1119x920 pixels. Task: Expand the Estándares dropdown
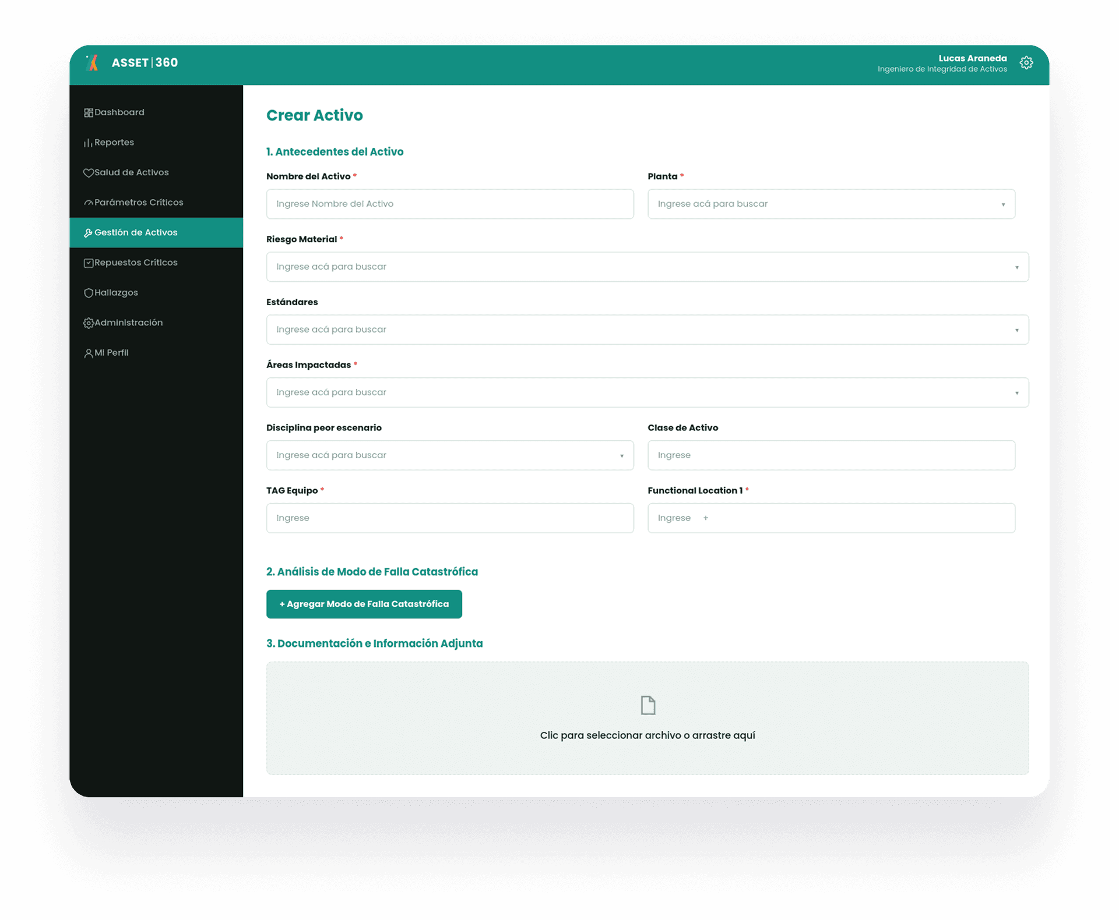pos(648,330)
